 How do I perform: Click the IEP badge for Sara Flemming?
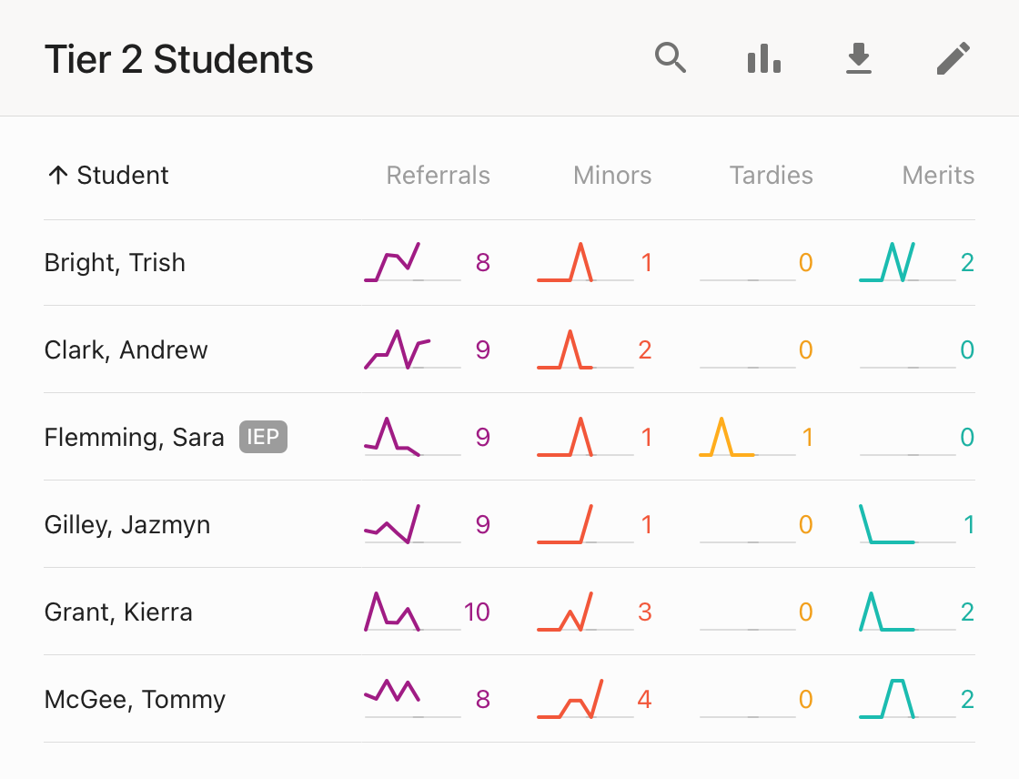click(263, 438)
